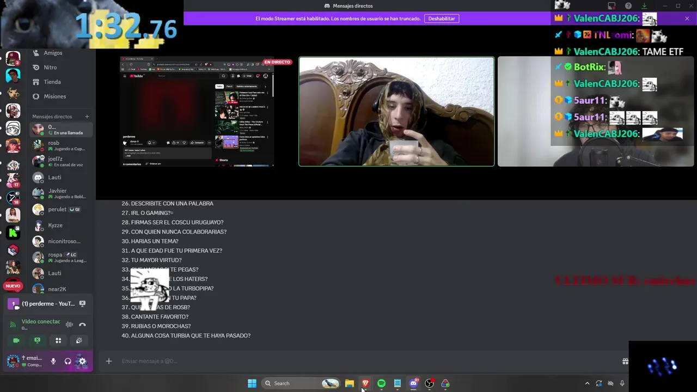This screenshot has width=697, height=392.
Task: Open Brave browser from the taskbar
Action: pyautogui.click(x=365, y=383)
